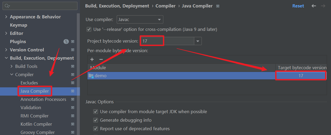331x135 pixels.
Task: Click the project-level icon beside Version Control
Action: click(x=73, y=50)
